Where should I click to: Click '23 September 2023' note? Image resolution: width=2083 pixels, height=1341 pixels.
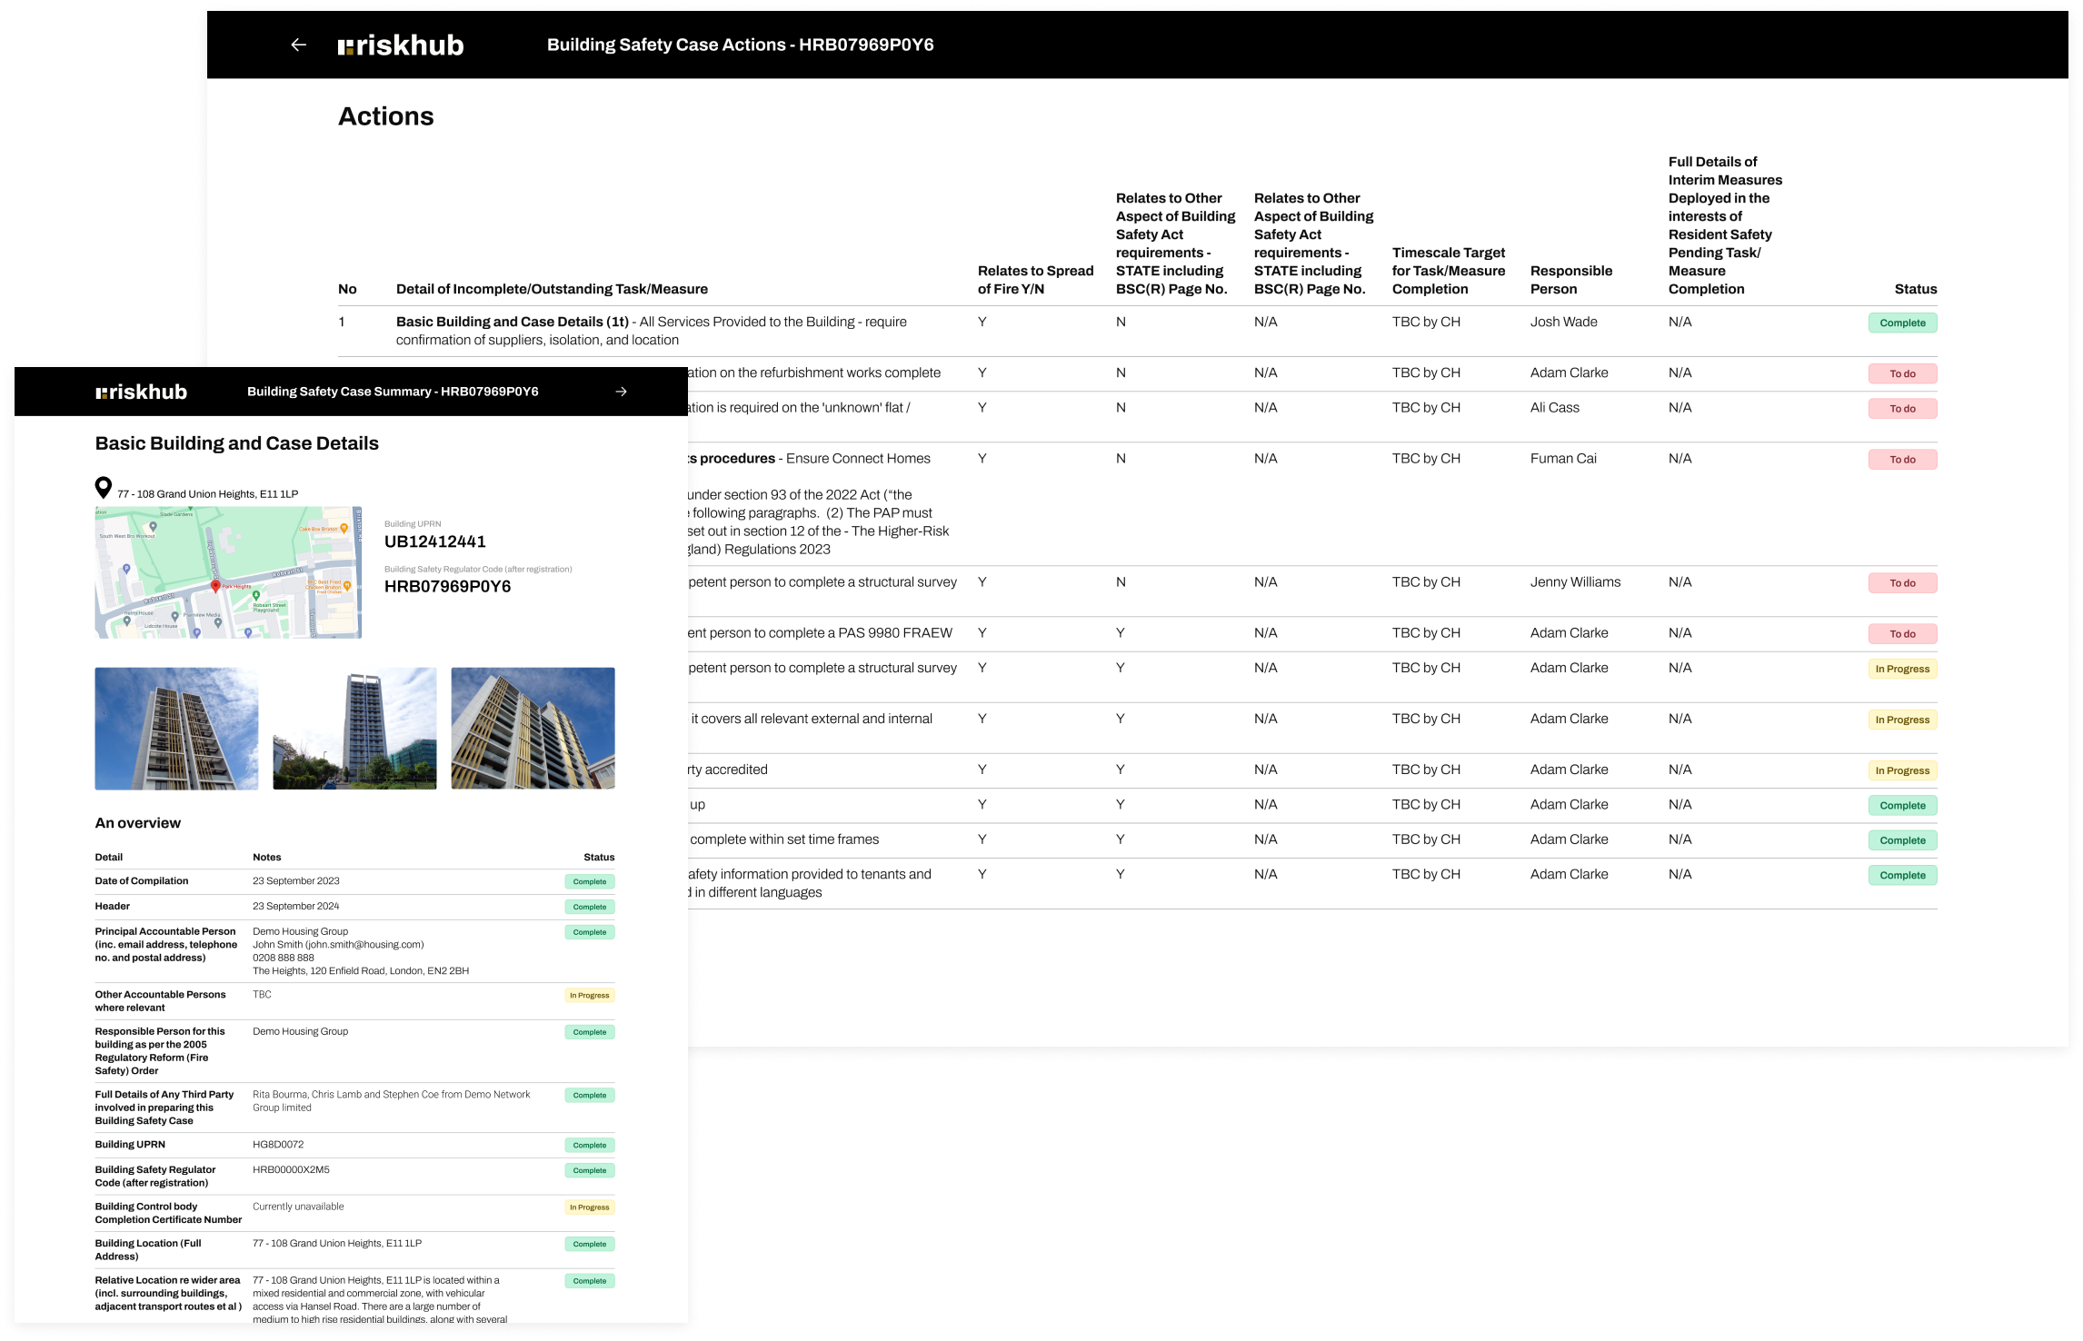[x=295, y=881]
